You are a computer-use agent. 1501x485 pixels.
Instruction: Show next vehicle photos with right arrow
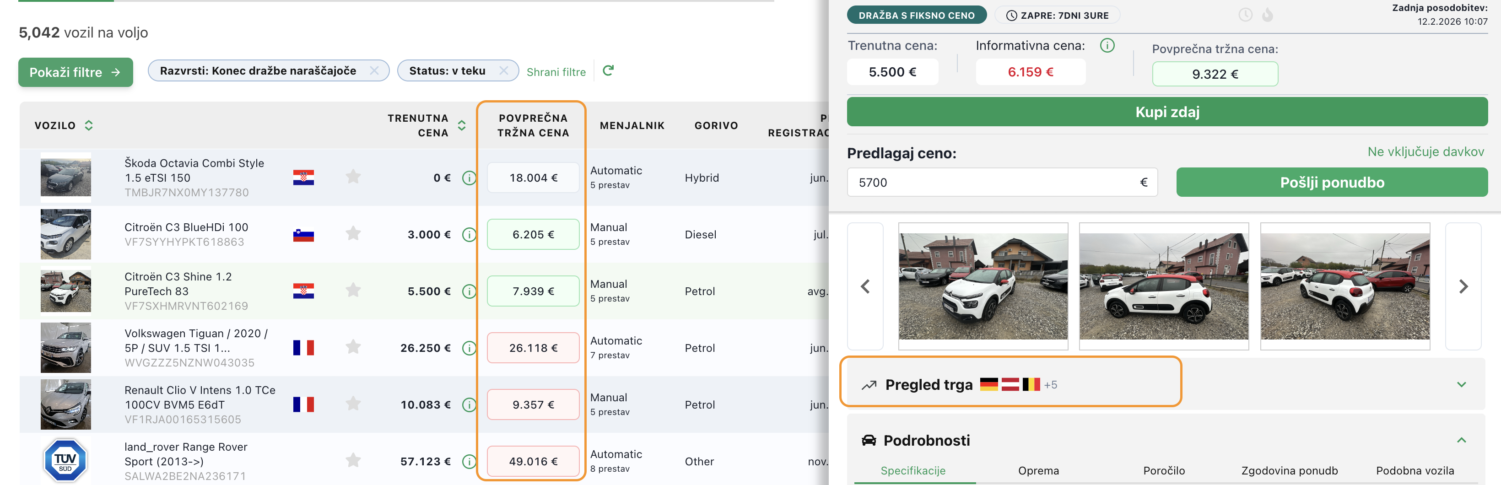tap(1463, 286)
